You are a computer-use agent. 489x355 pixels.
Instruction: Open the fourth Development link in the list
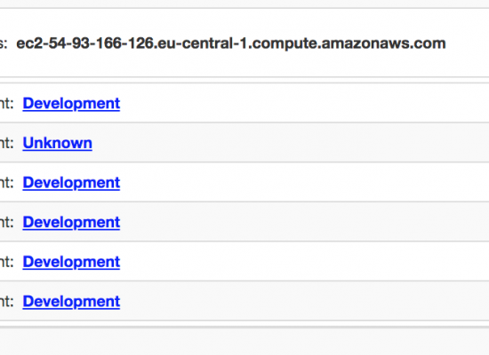71,262
